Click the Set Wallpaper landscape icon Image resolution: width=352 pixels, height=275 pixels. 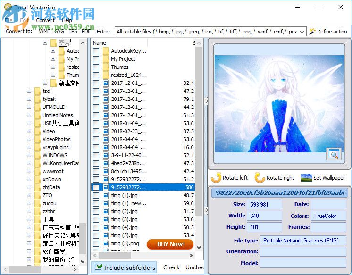pos(306,178)
